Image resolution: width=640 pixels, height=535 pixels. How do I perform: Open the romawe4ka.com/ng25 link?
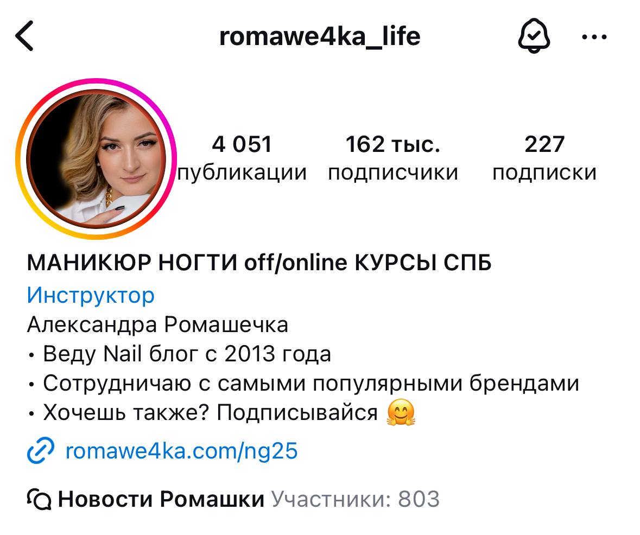[182, 451]
